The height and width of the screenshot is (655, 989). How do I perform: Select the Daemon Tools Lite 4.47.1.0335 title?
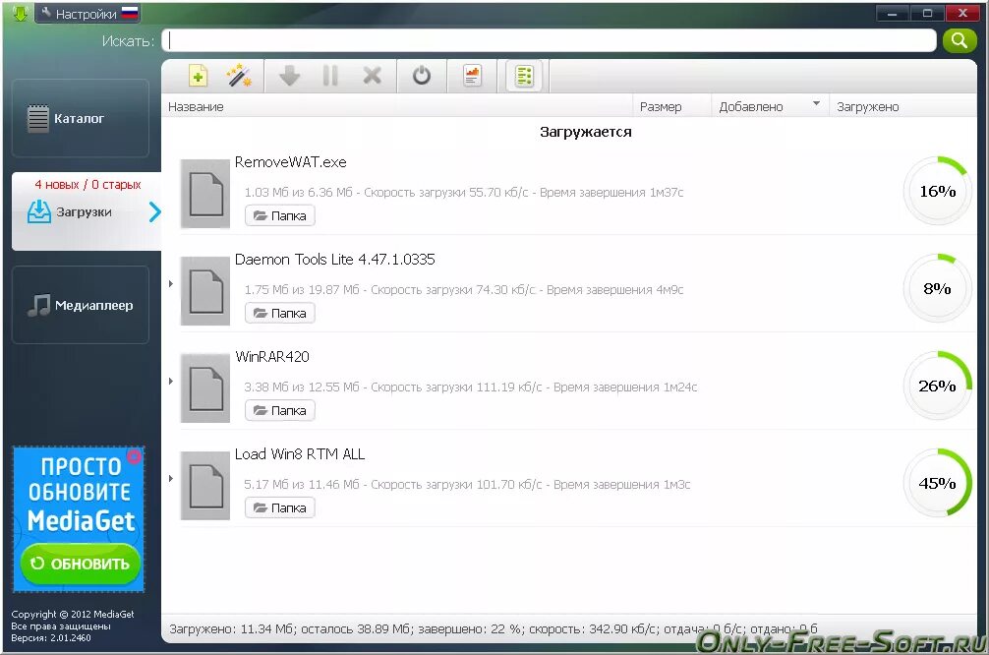(335, 260)
